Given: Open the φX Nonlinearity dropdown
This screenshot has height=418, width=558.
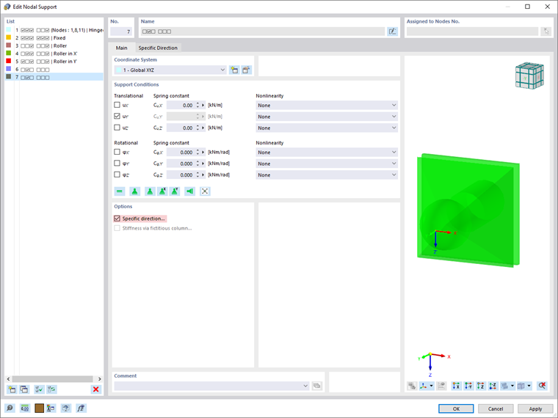Looking at the screenshot, I should click(x=327, y=152).
